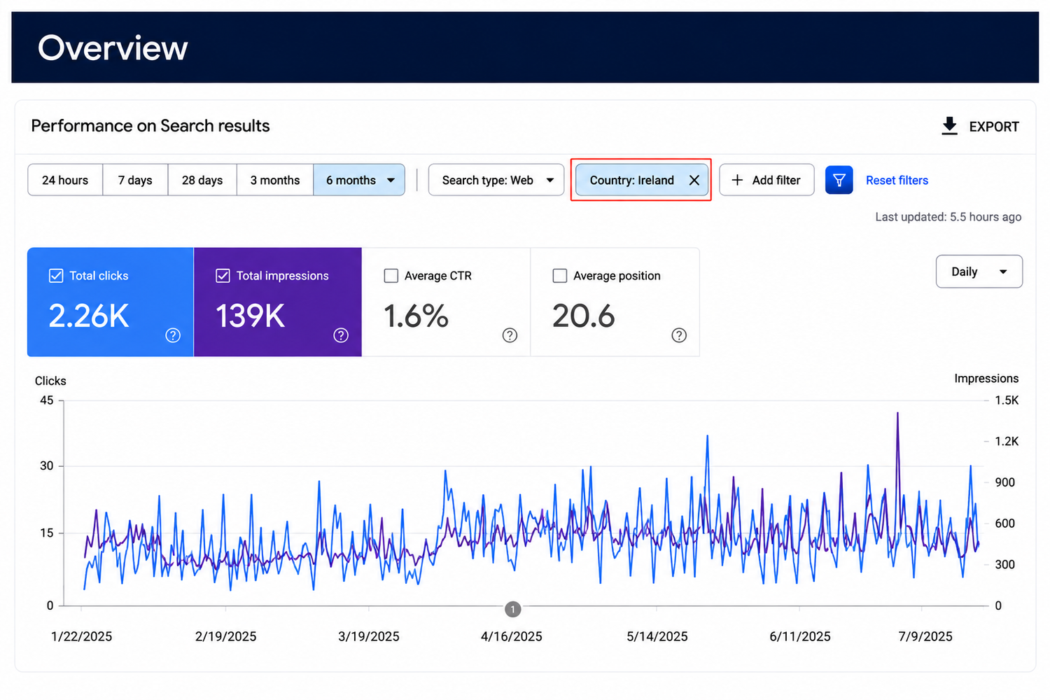The width and height of the screenshot is (1050, 700).
Task: Click the 5/14/2025 date axis label
Action: coord(657,636)
